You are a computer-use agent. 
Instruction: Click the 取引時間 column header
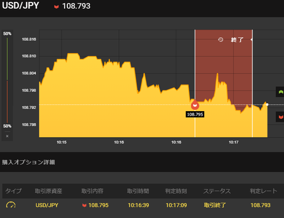tap(138, 191)
